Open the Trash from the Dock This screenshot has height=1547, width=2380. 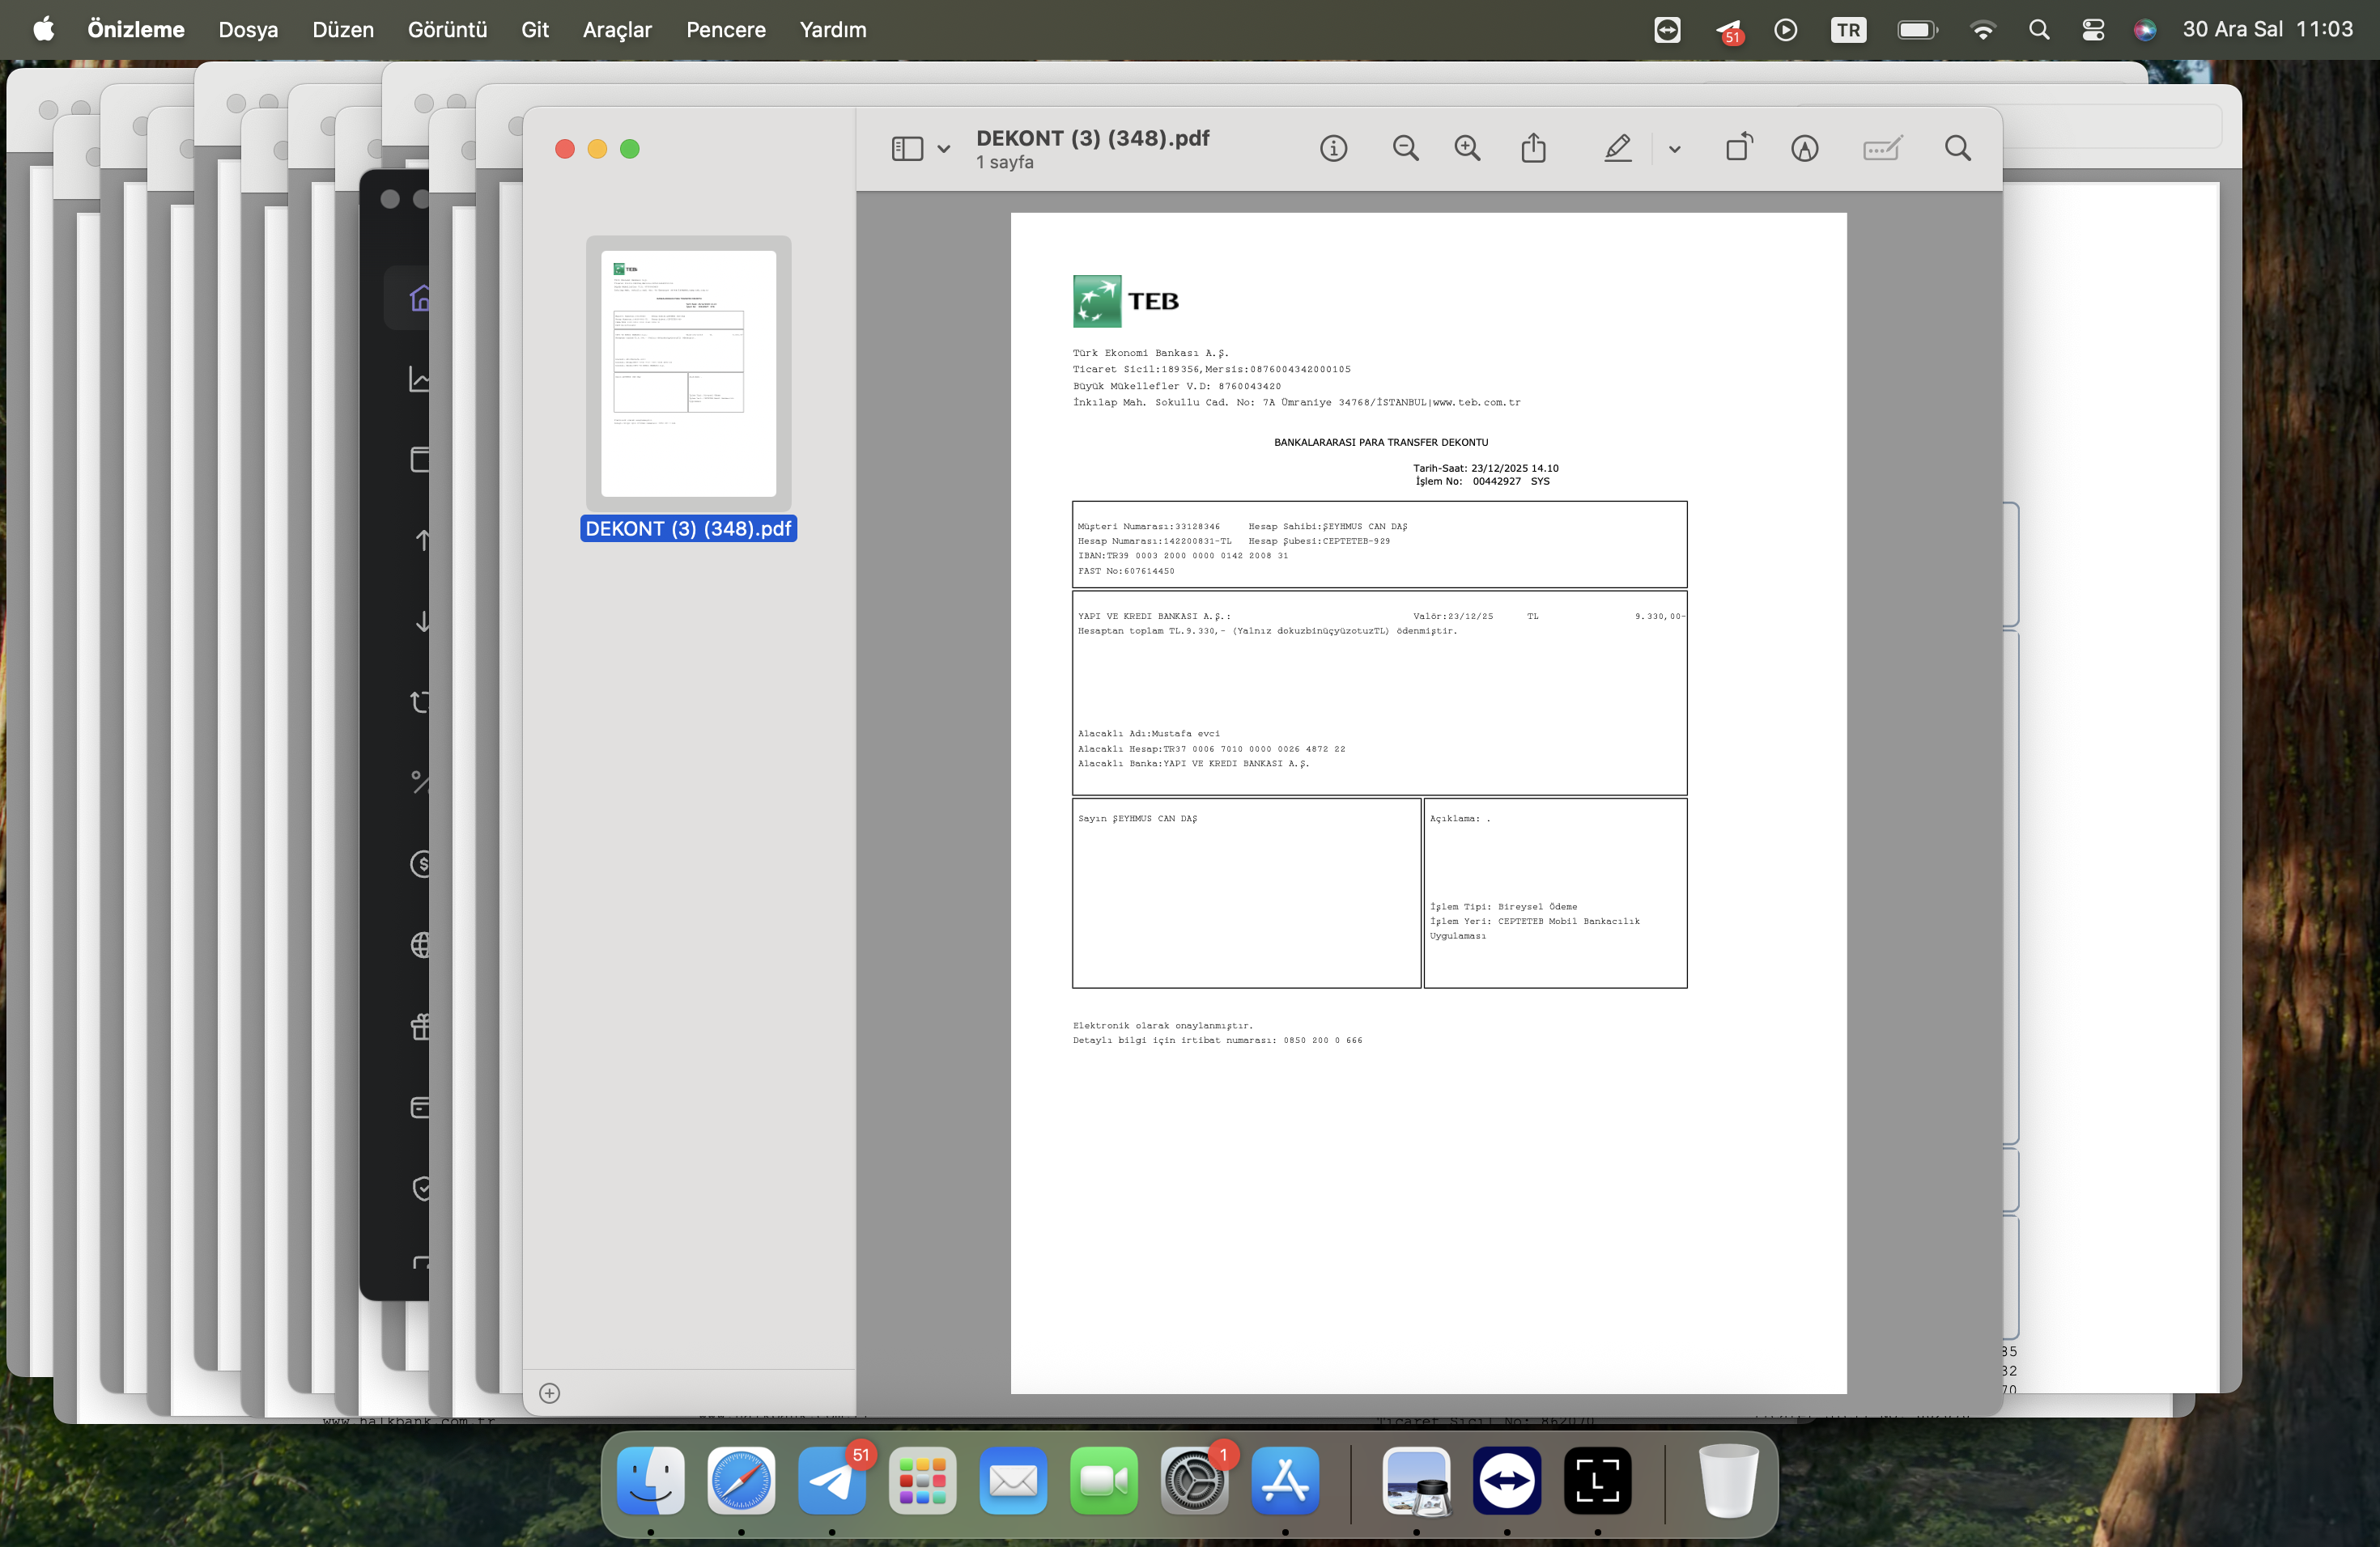1728,1480
